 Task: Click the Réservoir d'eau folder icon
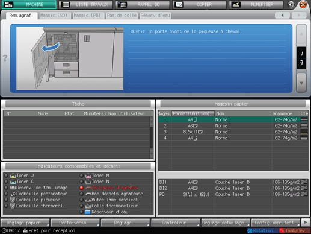tap(88, 212)
